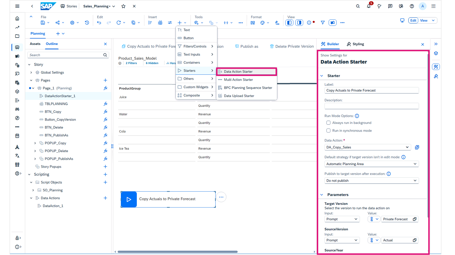Click the Label input field
The height and width of the screenshot is (255, 455).
pyautogui.click(x=371, y=90)
